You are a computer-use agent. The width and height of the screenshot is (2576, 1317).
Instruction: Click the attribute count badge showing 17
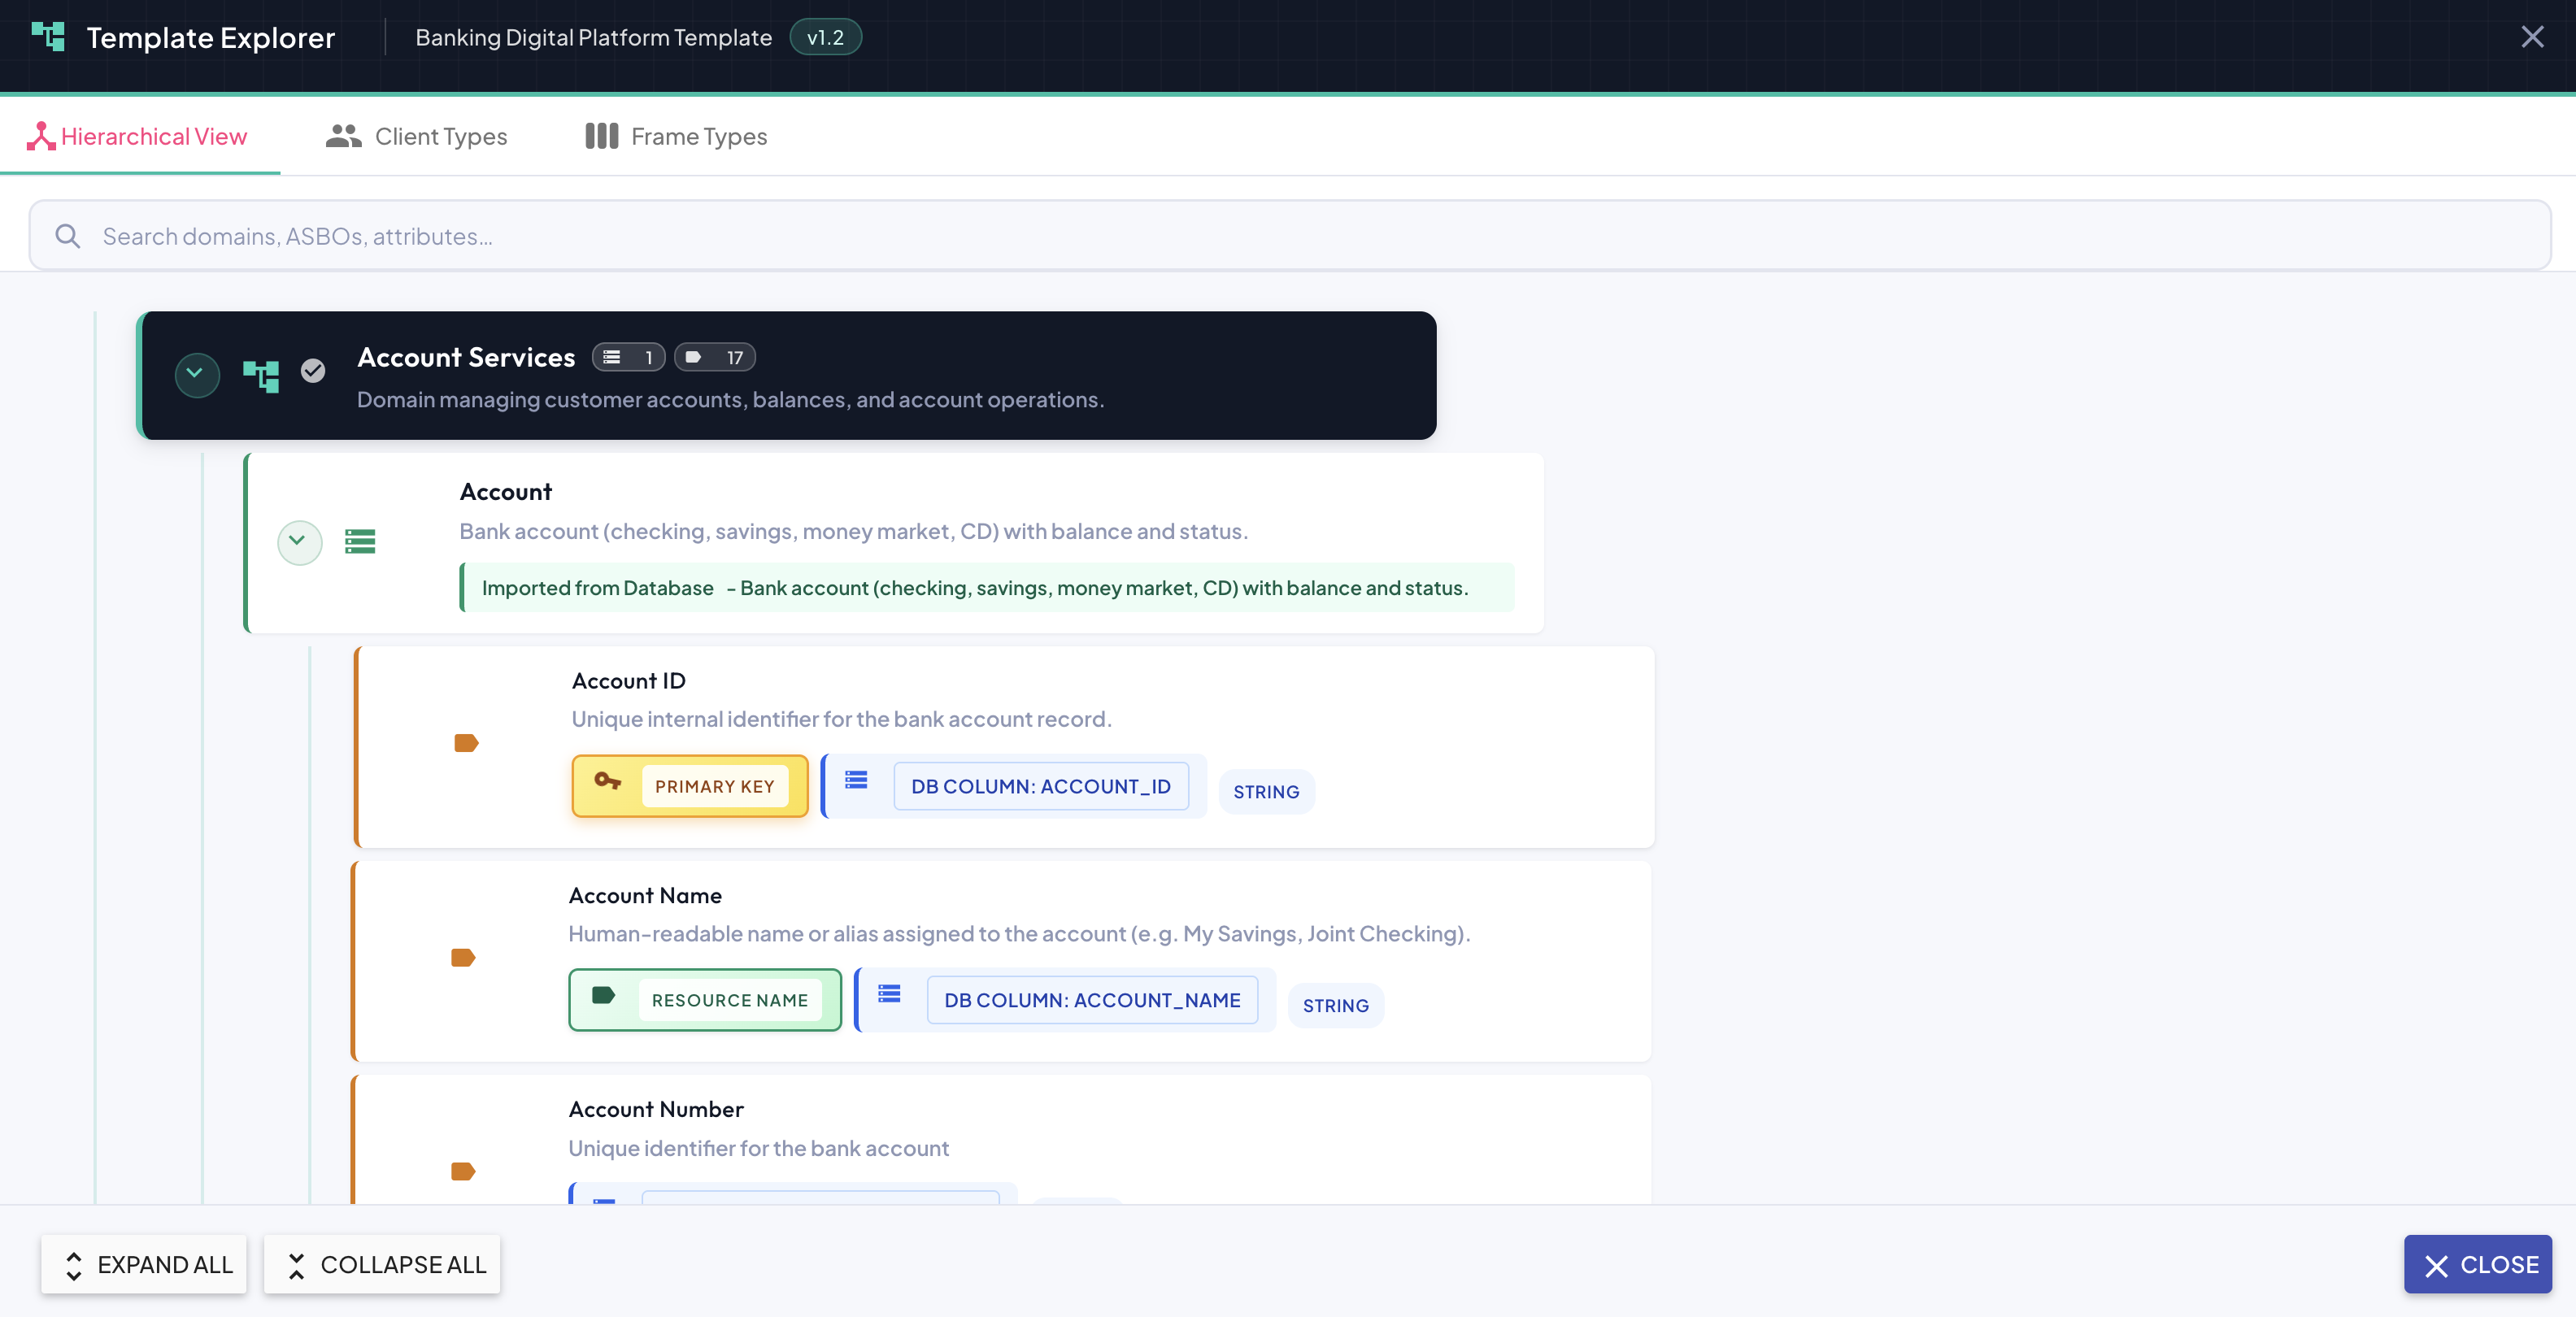714,357
